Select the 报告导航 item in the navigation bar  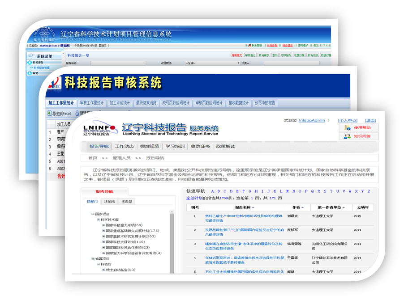pos(99,146)
